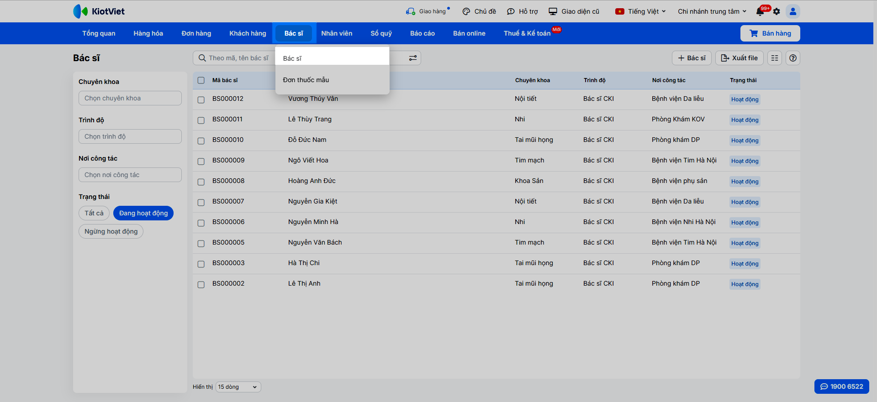Open the help question mark icon
The height and width of the screenshot is (402, 877).
click(x=793, y=58)
